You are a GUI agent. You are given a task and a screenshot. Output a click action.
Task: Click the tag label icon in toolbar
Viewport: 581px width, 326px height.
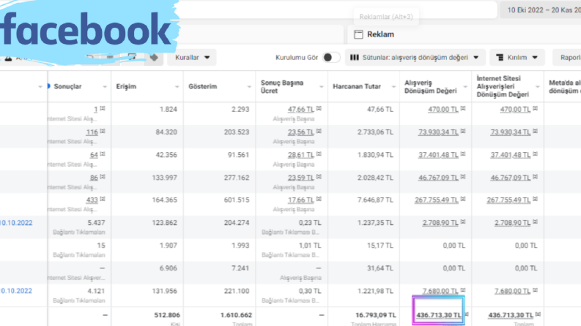coord(154,58)
